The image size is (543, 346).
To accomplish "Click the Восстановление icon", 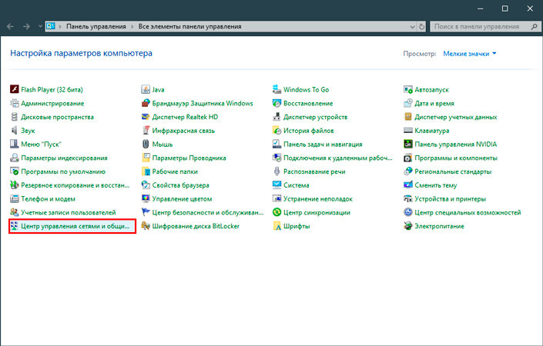I will pos(277,103).
